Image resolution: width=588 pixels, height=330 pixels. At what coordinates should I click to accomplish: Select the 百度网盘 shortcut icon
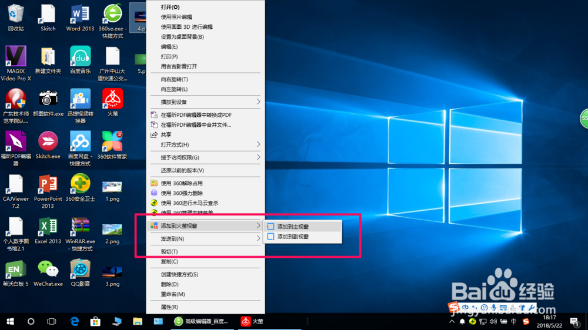tap(80, 149)
